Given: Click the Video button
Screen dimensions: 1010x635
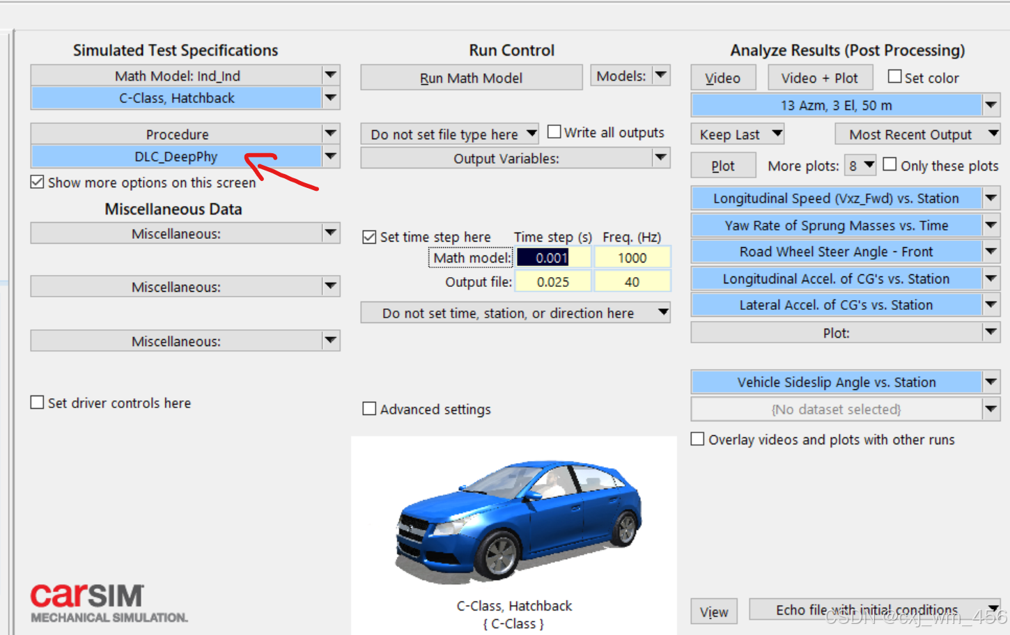Looking at the screenshot, I should 723,78.
